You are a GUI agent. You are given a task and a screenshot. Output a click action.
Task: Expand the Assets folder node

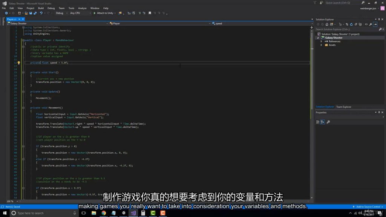click(321, 45)
